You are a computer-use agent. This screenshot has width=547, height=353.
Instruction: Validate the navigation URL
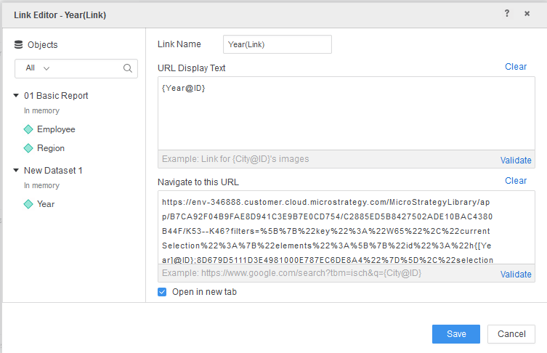[516, 275]
